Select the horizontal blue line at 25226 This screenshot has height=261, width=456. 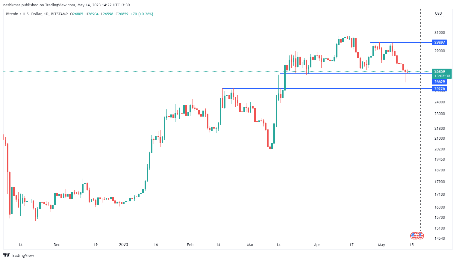tap(327, 88)
